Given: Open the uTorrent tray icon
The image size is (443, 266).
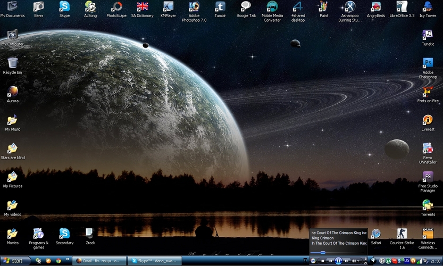Looking at the screenshot, I should pyautogui.click(x=388, y=261).
